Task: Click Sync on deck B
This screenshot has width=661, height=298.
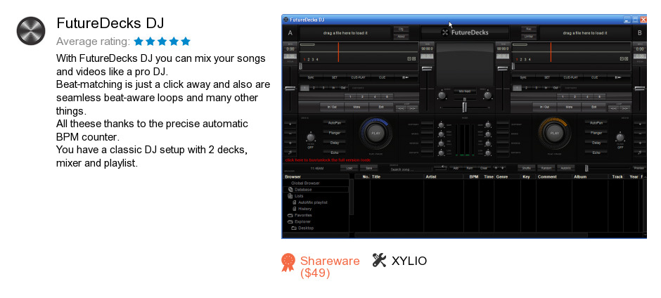Action: (x=523, y=77)
